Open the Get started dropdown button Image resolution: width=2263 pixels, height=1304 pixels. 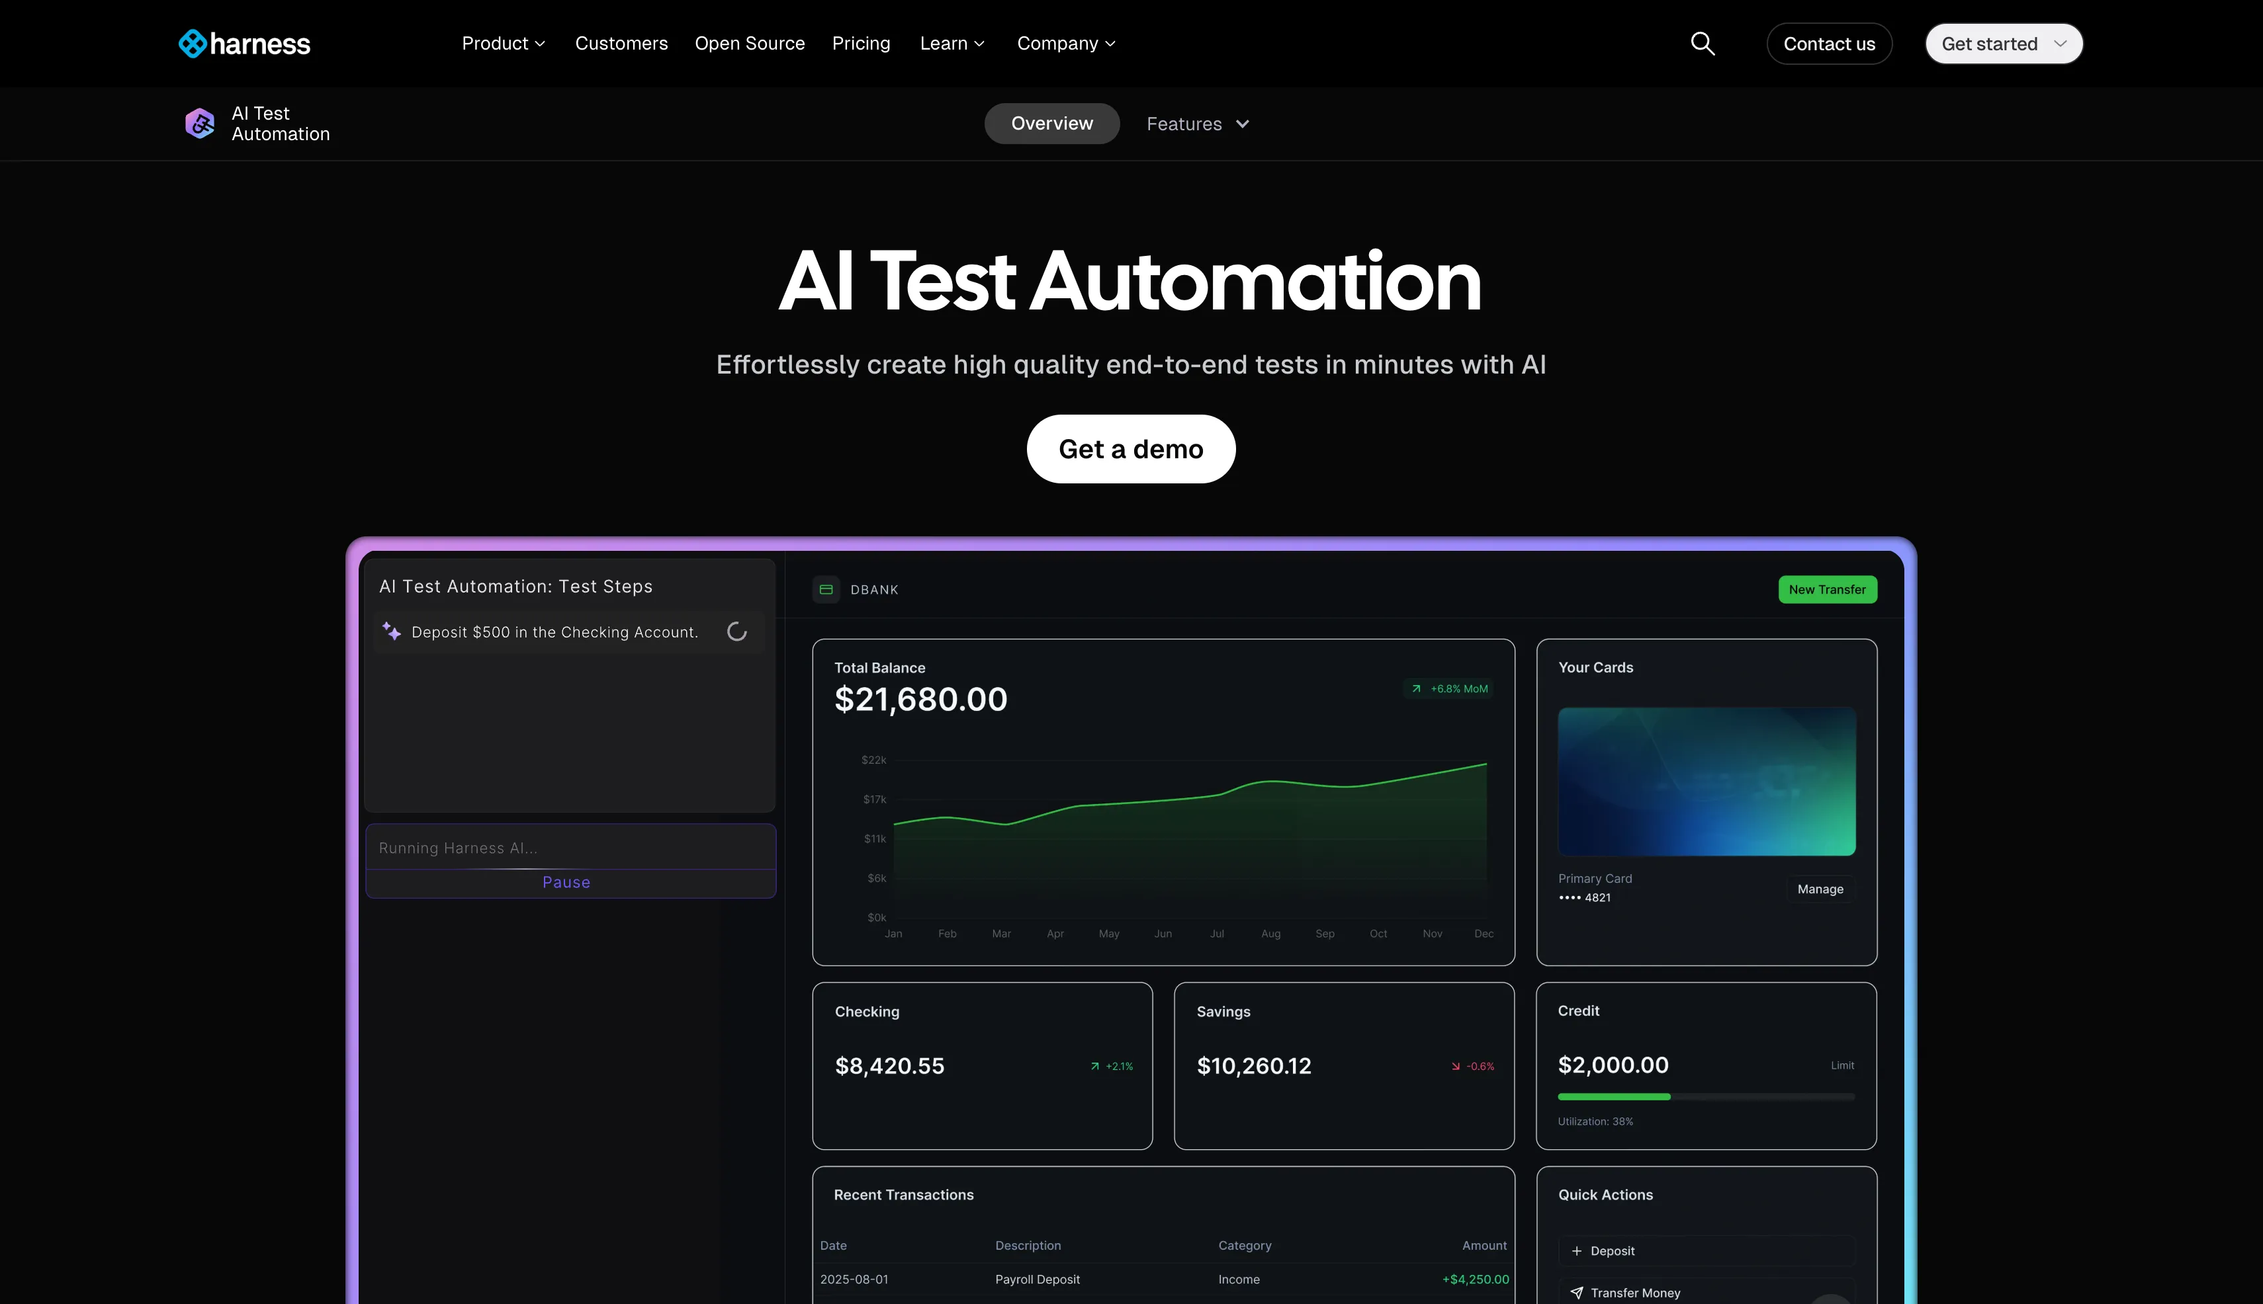coord(2003,43)
